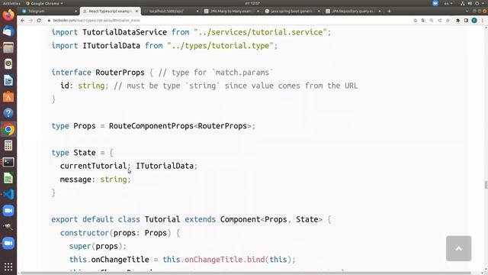Open the Help icon in the dock
The height and width of the screenshot is (275, 488).
tap(8, 113)
